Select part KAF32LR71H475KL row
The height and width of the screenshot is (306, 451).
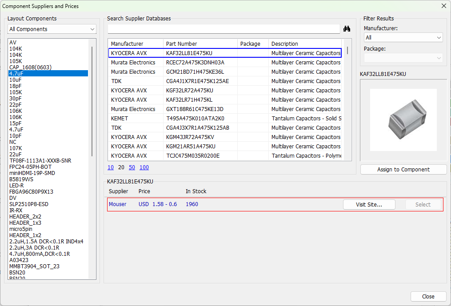(225, 100)
